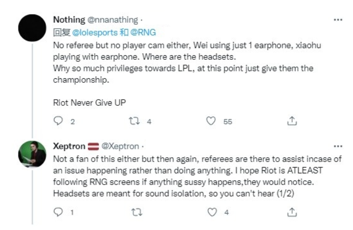Visit the Nothing display name profile
The height and width of the screenshot is (230, 353).
click(x=69, y=20)
